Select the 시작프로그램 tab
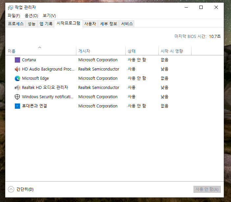 [68, 23]
